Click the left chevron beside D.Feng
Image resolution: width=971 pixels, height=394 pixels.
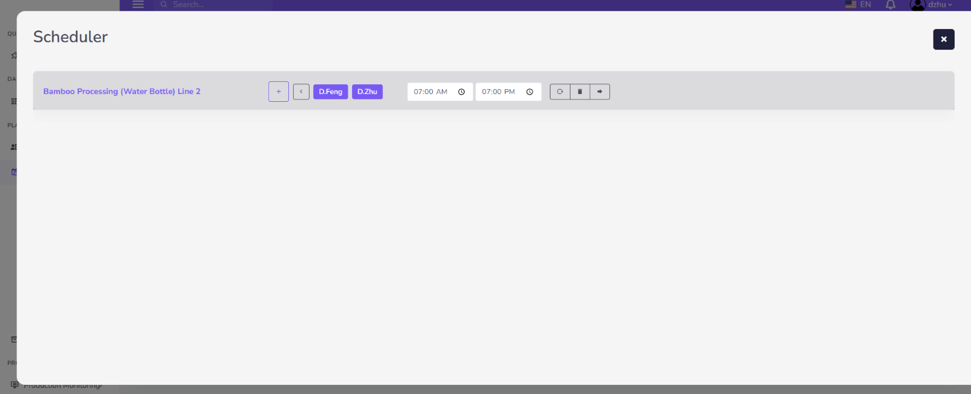coord(301,92)
